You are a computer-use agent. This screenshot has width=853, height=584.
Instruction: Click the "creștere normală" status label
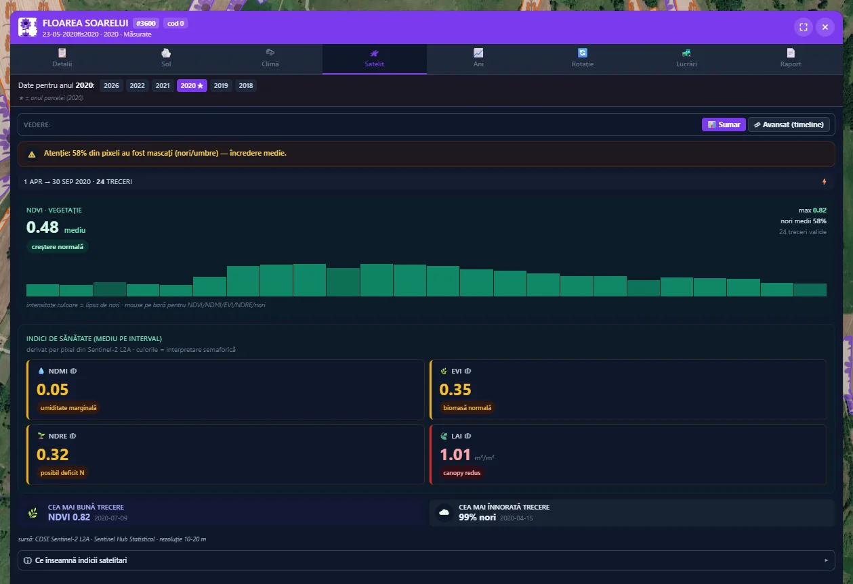58,247
